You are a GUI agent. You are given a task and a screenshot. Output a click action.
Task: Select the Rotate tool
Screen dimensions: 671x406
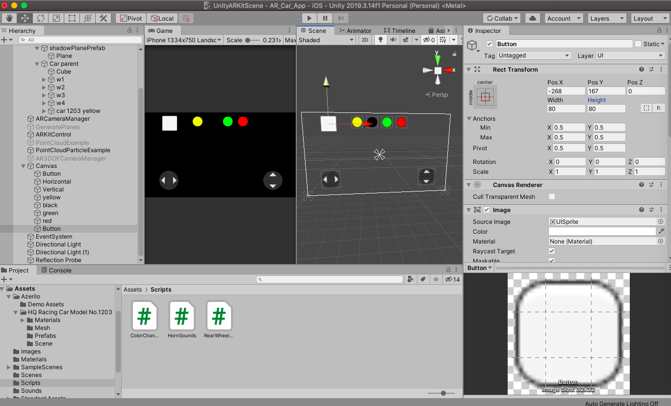coord(41,18)
